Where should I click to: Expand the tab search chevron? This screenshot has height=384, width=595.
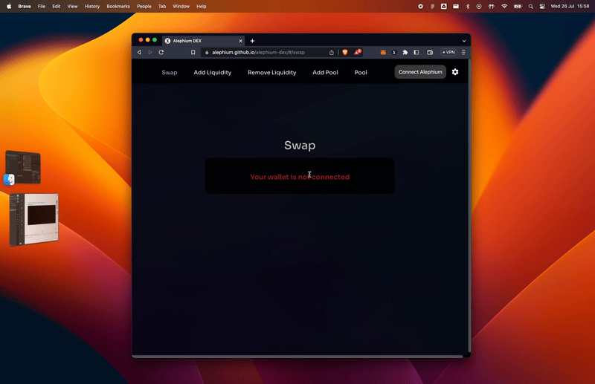coord(464,41)
